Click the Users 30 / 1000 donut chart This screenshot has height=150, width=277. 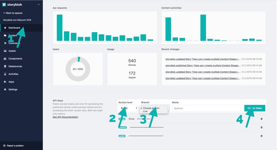pyautogui.click(x=78, y=69)
